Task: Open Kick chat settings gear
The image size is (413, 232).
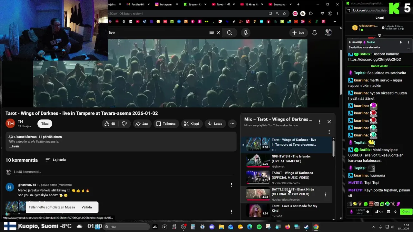Action: pos(395,212)
